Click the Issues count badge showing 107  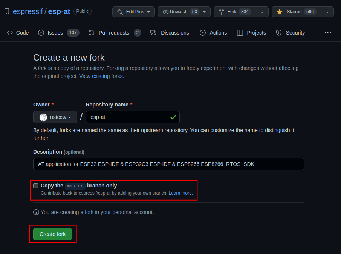point(73,33)
